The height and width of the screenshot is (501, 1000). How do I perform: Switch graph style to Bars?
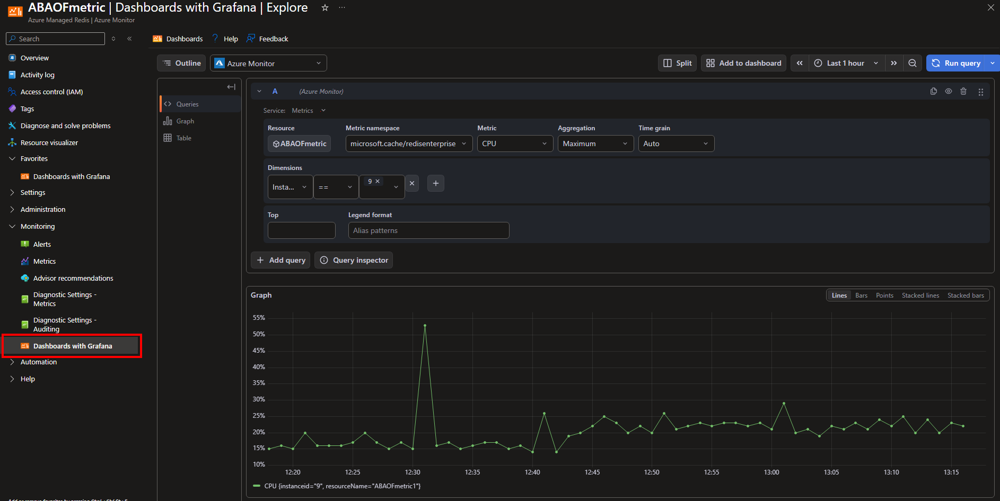tap(861, 296)
